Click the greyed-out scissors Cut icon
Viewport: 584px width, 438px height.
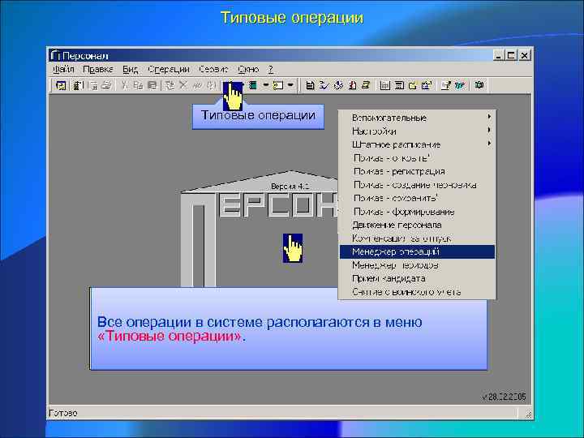pos(124,85)
